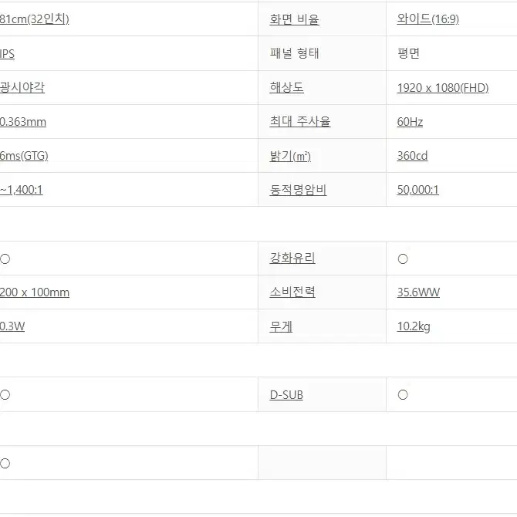The width and height of the screenshot is (517, 517).
Task: Click the 최대 주사율 label link
Action: [299, 121]
